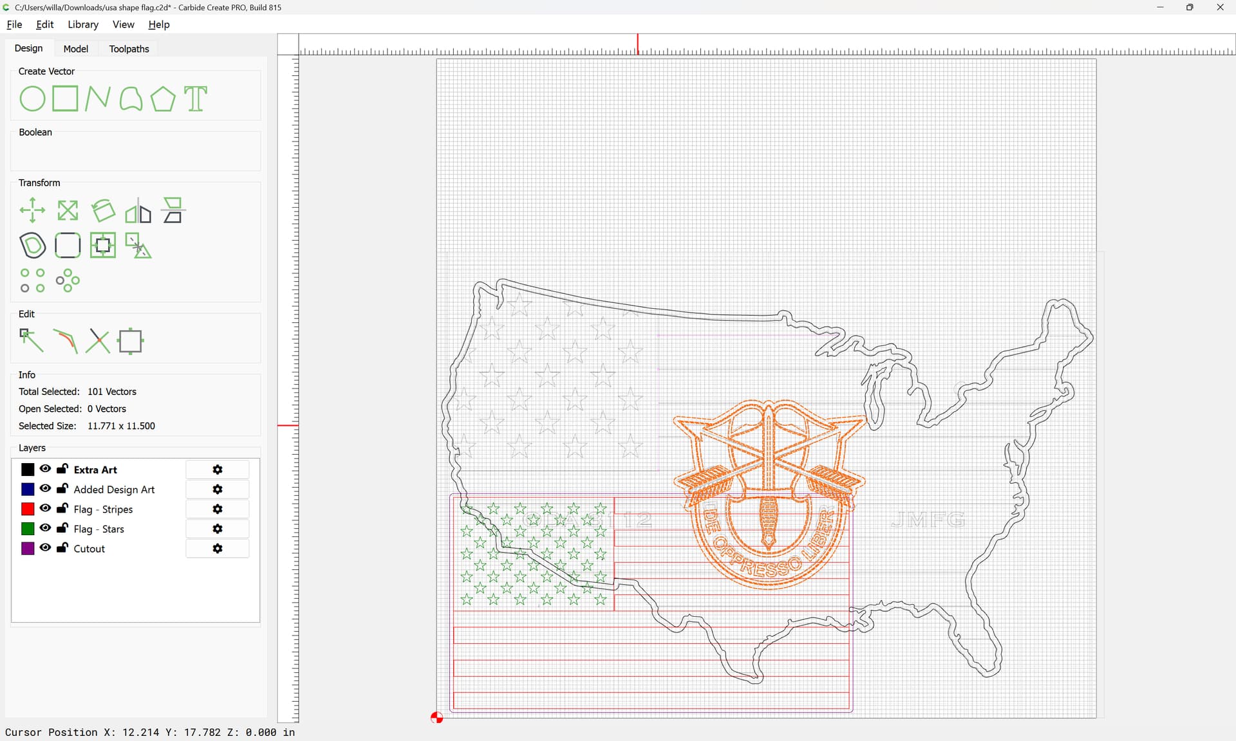Activate the Mirror transform tool

pos(138,211)
